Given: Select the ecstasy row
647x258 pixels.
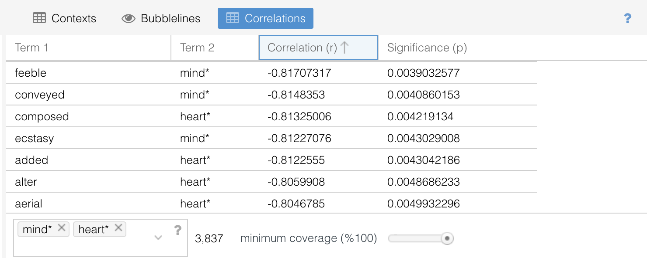Looking at the screenshot, I should click(271, 138).
